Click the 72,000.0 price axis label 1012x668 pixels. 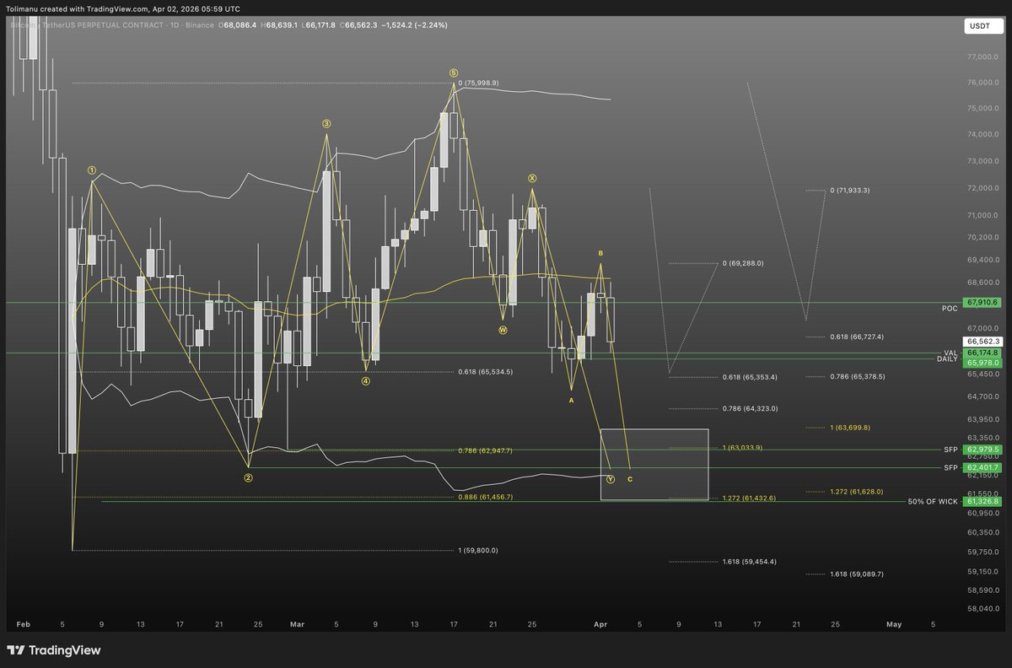[982, 187]
